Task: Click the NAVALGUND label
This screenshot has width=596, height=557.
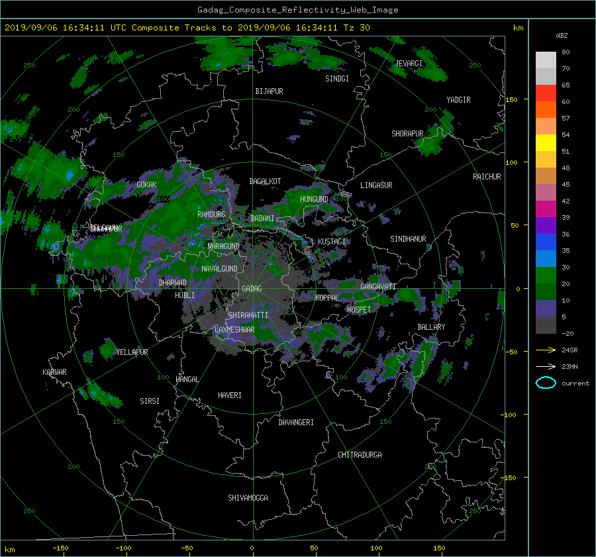Action: (219, 269)
